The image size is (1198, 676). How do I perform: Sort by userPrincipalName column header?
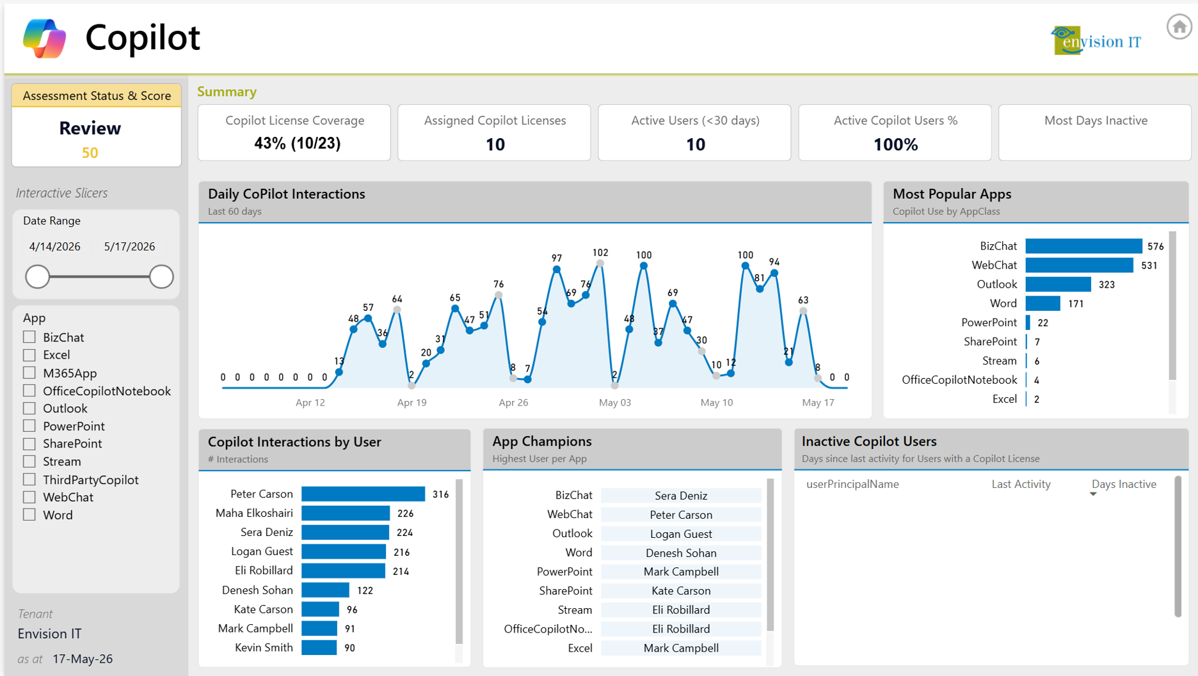pyautogui.click(x=852, y=484)
